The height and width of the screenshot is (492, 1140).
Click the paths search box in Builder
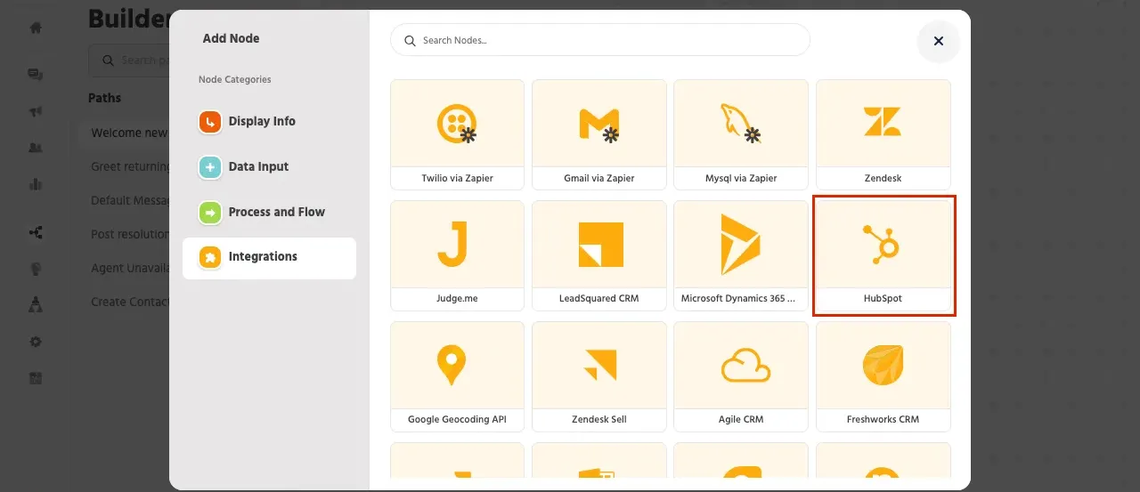129,60
